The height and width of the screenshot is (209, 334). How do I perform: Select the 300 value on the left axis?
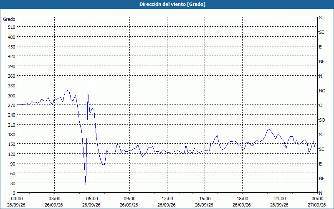click(x=12, y=96)
